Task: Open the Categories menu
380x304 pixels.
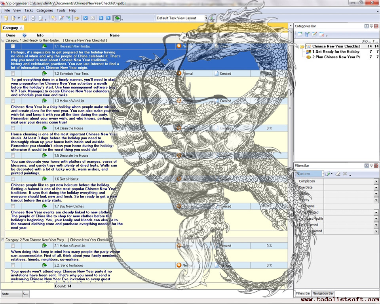Action: pos(45,10)
